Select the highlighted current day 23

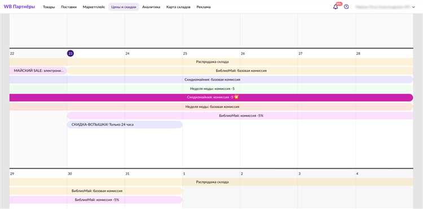pos(70,54)
